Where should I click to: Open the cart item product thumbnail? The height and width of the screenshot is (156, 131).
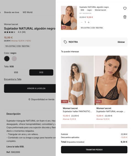coord(69,18)
